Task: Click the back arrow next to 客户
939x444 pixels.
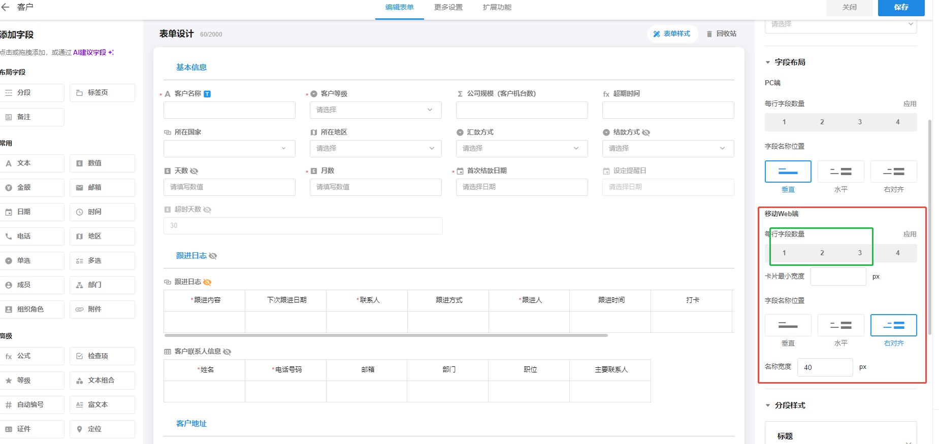Action: click(x=6, y=7)
